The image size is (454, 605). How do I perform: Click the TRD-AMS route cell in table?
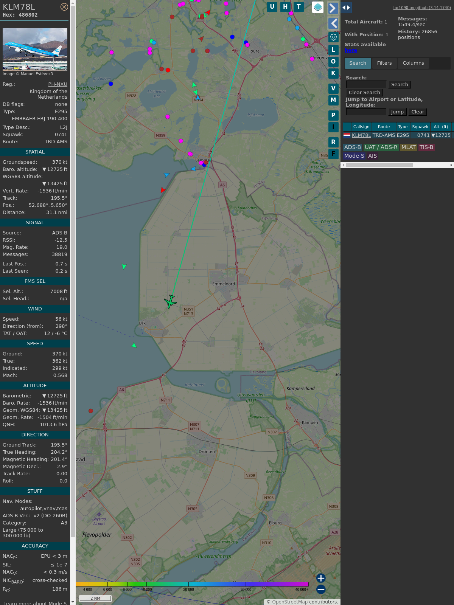click(384, 135)
